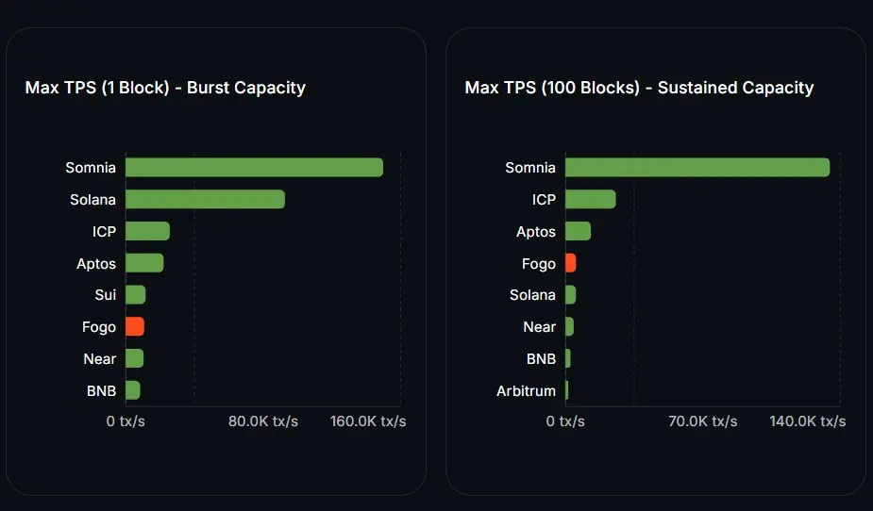Screen dimensions: 873x511
Task: Click the Sui bar in Burst Capacity chart
Action: pos(136,295)
